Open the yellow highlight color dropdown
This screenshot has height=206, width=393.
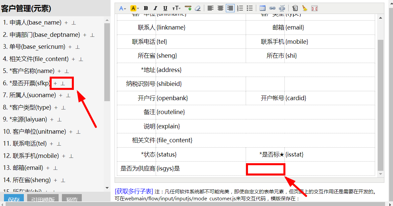[135, 8]
